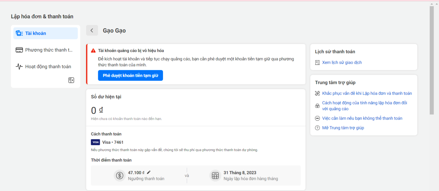
Task: Click the icon beside Cách hoạt động link
Action: pos(317,106)
